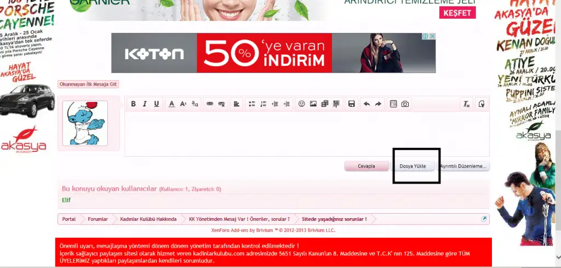Screen dimensions: 561x268
Task: Open Sitede yaşadığınız sorunlar breadcrumb
Action: coord(334,219)
